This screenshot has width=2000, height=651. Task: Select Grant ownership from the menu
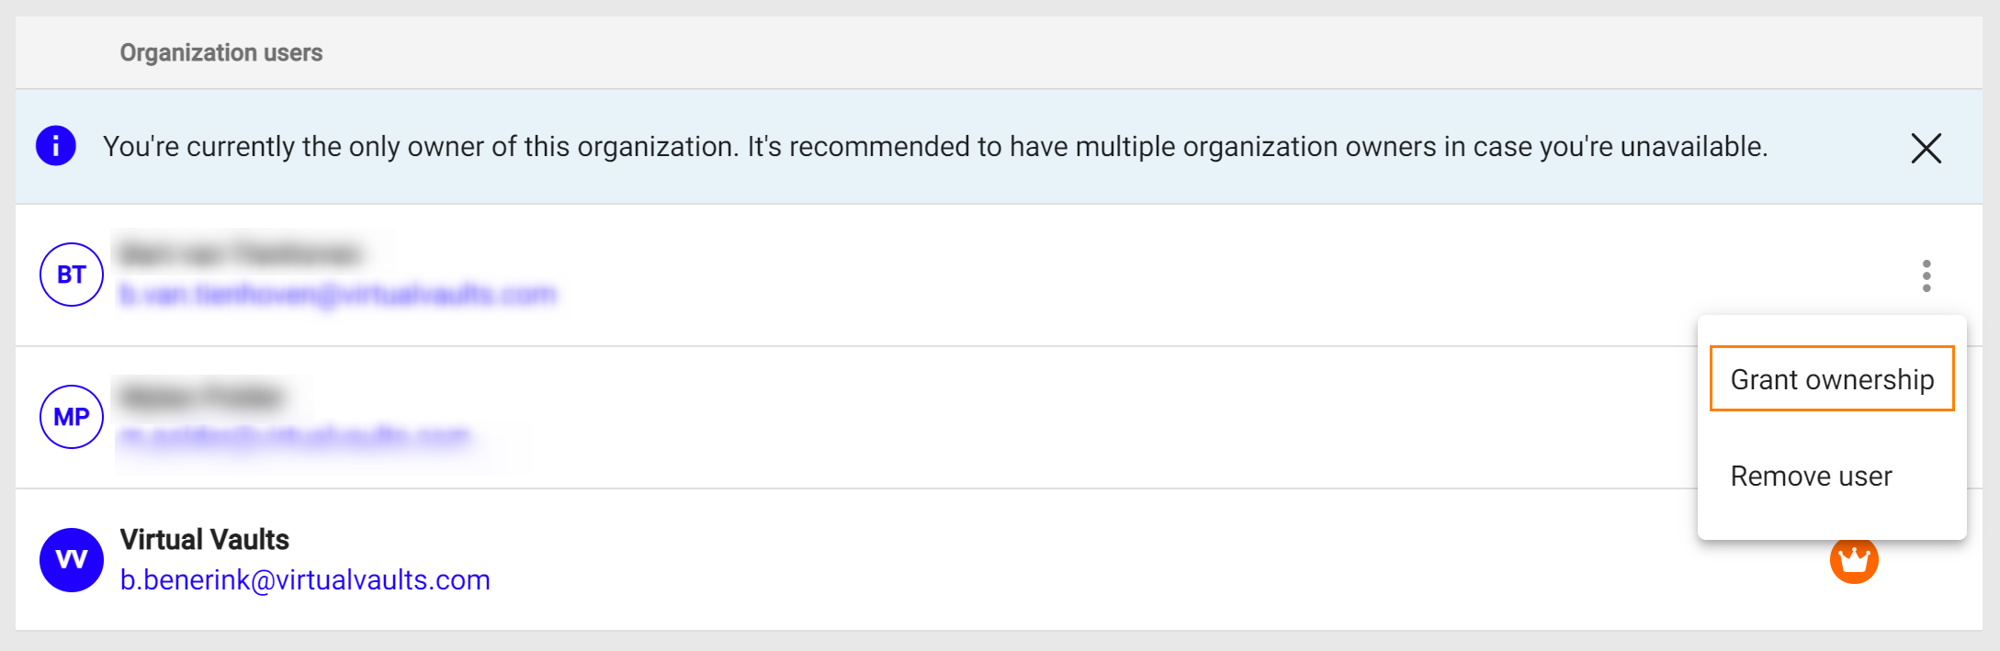click(1832, 379)
